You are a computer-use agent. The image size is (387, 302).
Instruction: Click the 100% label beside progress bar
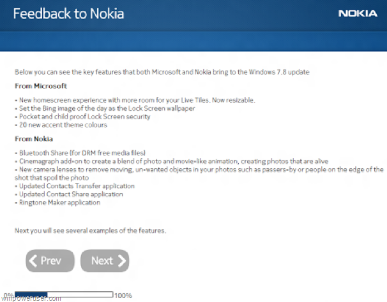click(x=123, y=296)
